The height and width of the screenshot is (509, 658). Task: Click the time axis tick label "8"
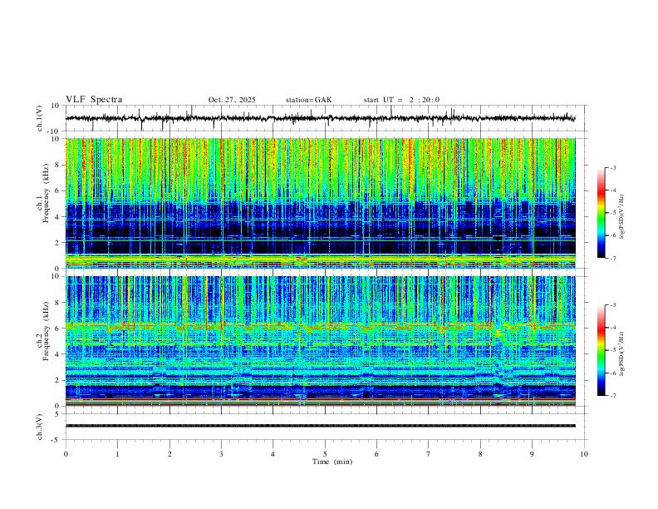480,454
